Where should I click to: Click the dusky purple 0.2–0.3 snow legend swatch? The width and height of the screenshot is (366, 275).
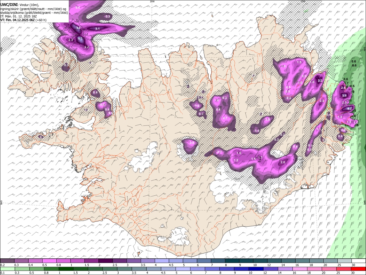coord(7,261)
